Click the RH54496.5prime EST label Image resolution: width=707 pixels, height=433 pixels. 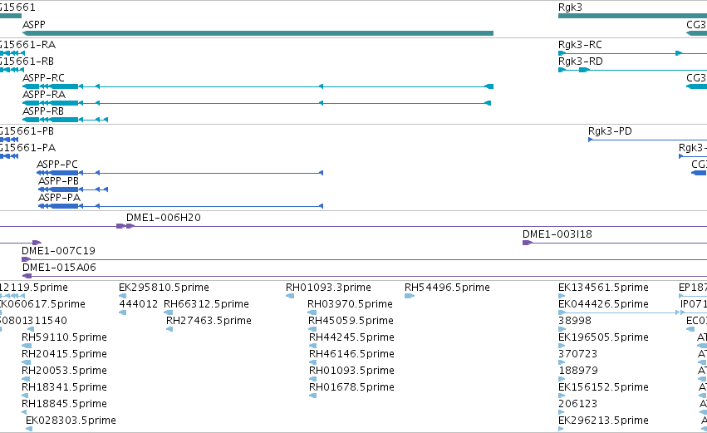tap(447, 288)
